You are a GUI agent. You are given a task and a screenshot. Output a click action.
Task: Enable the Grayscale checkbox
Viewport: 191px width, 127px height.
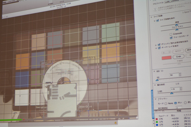click(x=171, y=34)
